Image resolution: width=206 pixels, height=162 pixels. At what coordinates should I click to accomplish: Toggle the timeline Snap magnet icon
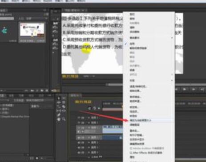coord(90,109)
